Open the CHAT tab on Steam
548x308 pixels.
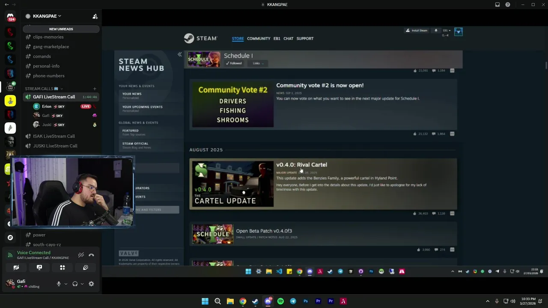(289, 38)
